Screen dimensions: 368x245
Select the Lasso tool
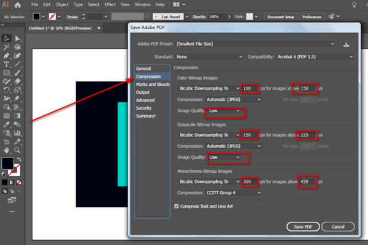[x=17, y=47]
